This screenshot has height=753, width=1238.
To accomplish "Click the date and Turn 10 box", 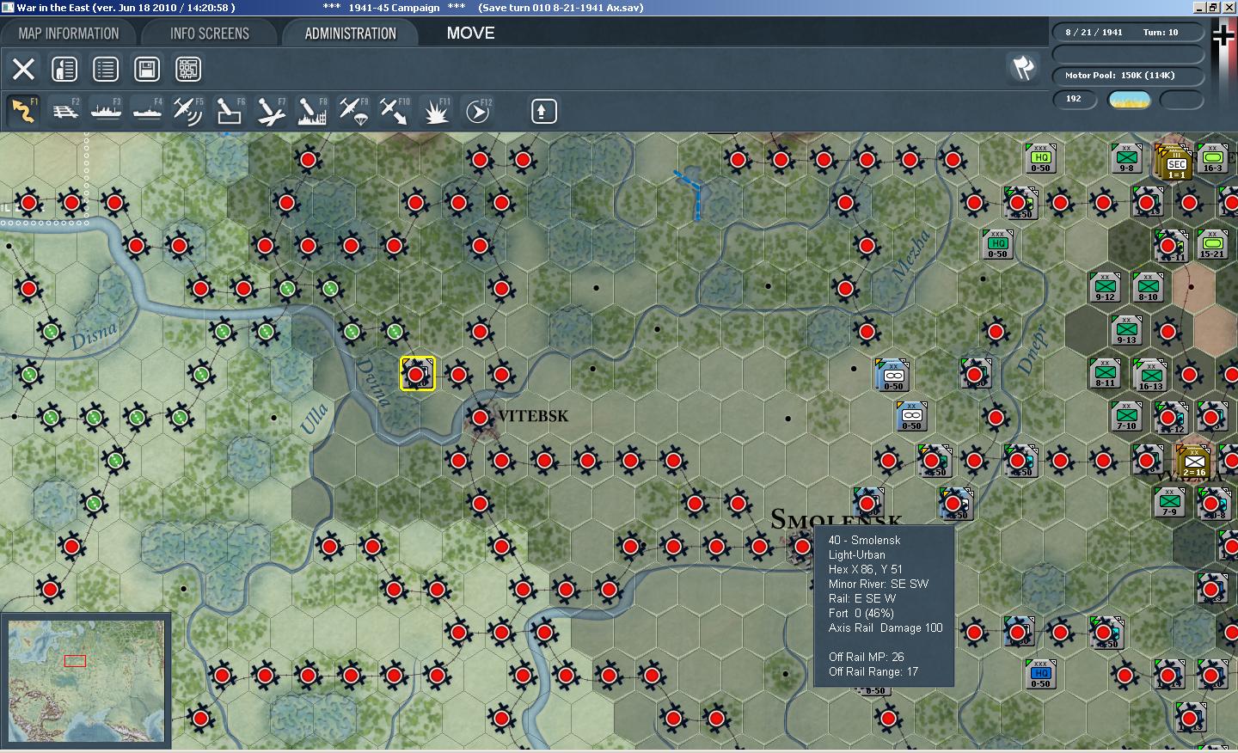I will coord(1127,33).
